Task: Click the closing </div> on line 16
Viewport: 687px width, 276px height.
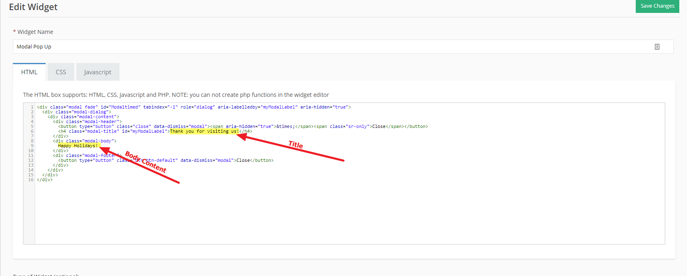Action: click(x=45, y=180)
